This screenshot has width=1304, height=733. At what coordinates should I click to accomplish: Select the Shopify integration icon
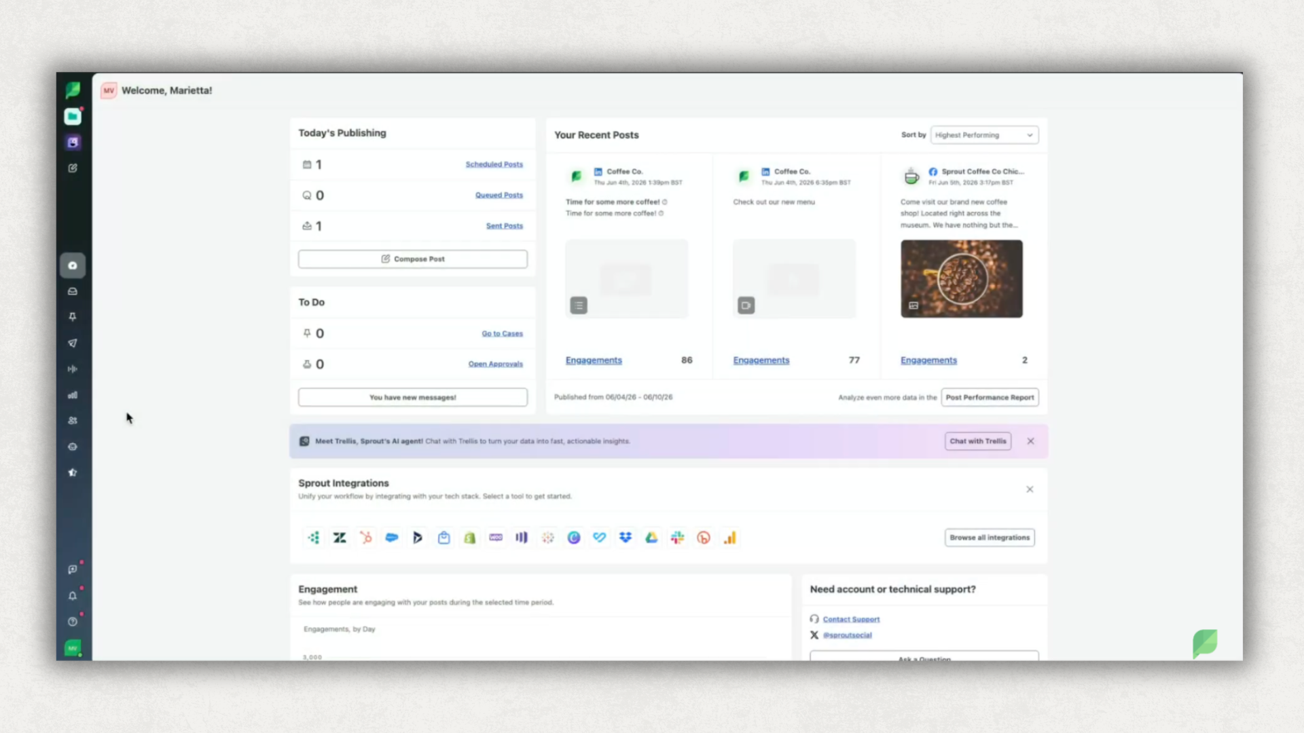(469, 538)
